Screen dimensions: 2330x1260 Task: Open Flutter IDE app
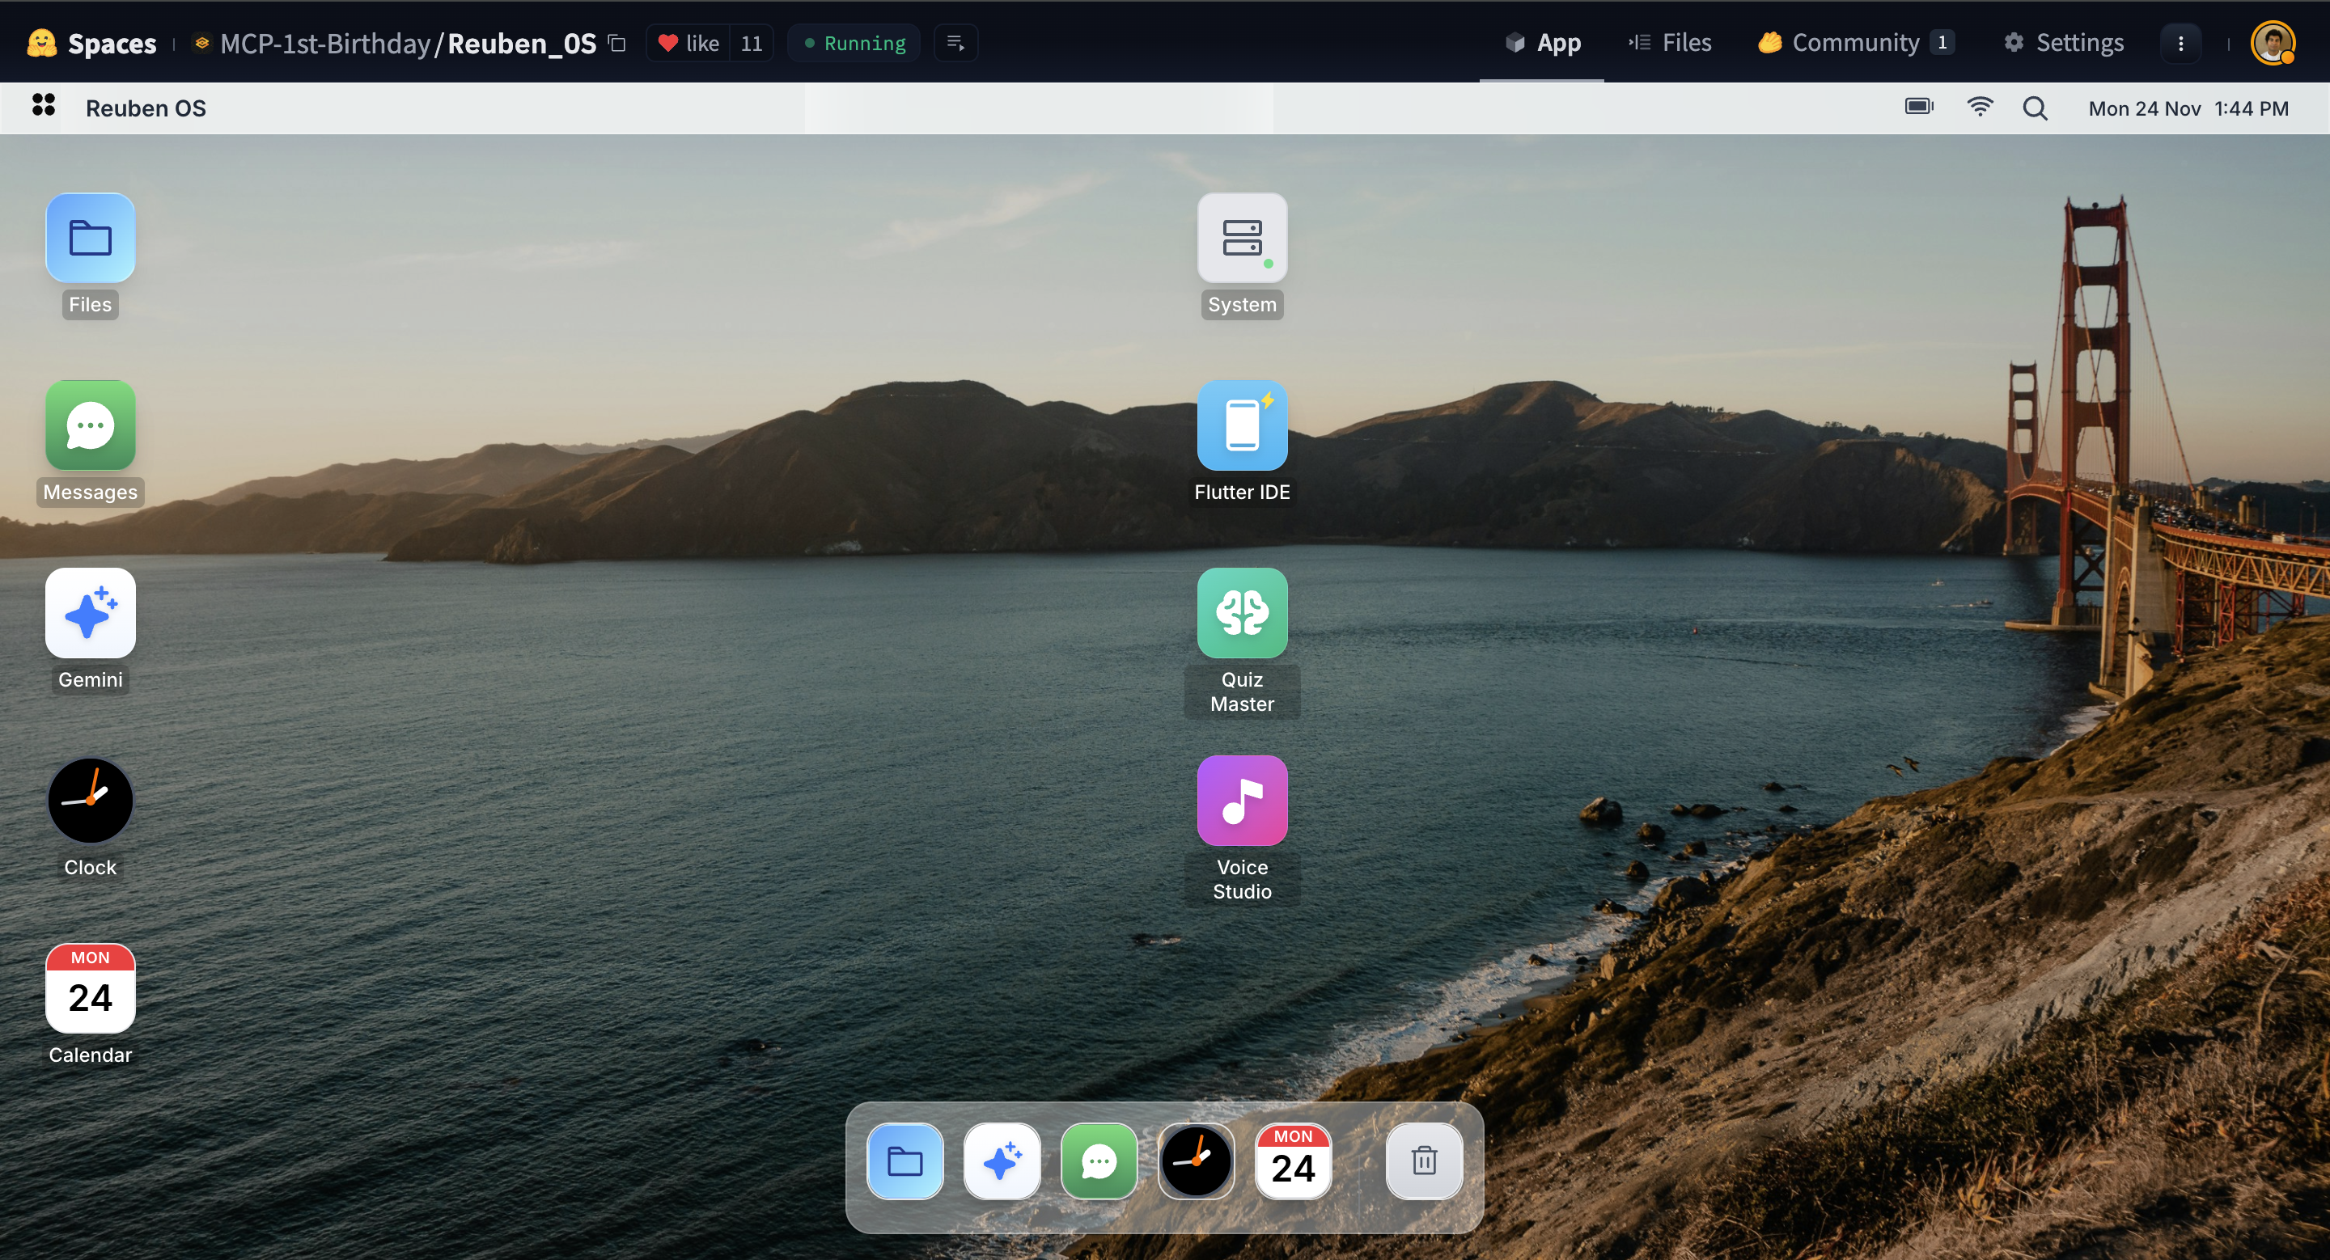point(1241,425)
